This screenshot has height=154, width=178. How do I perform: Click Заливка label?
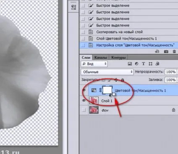156,80
